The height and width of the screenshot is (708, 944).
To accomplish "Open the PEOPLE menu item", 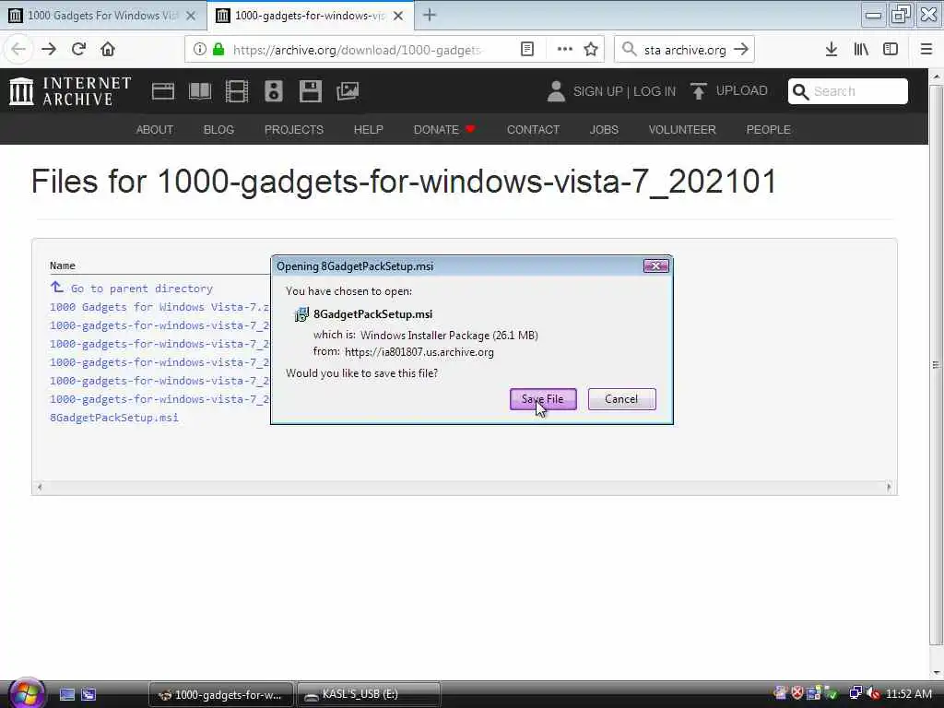I will 768,129.
